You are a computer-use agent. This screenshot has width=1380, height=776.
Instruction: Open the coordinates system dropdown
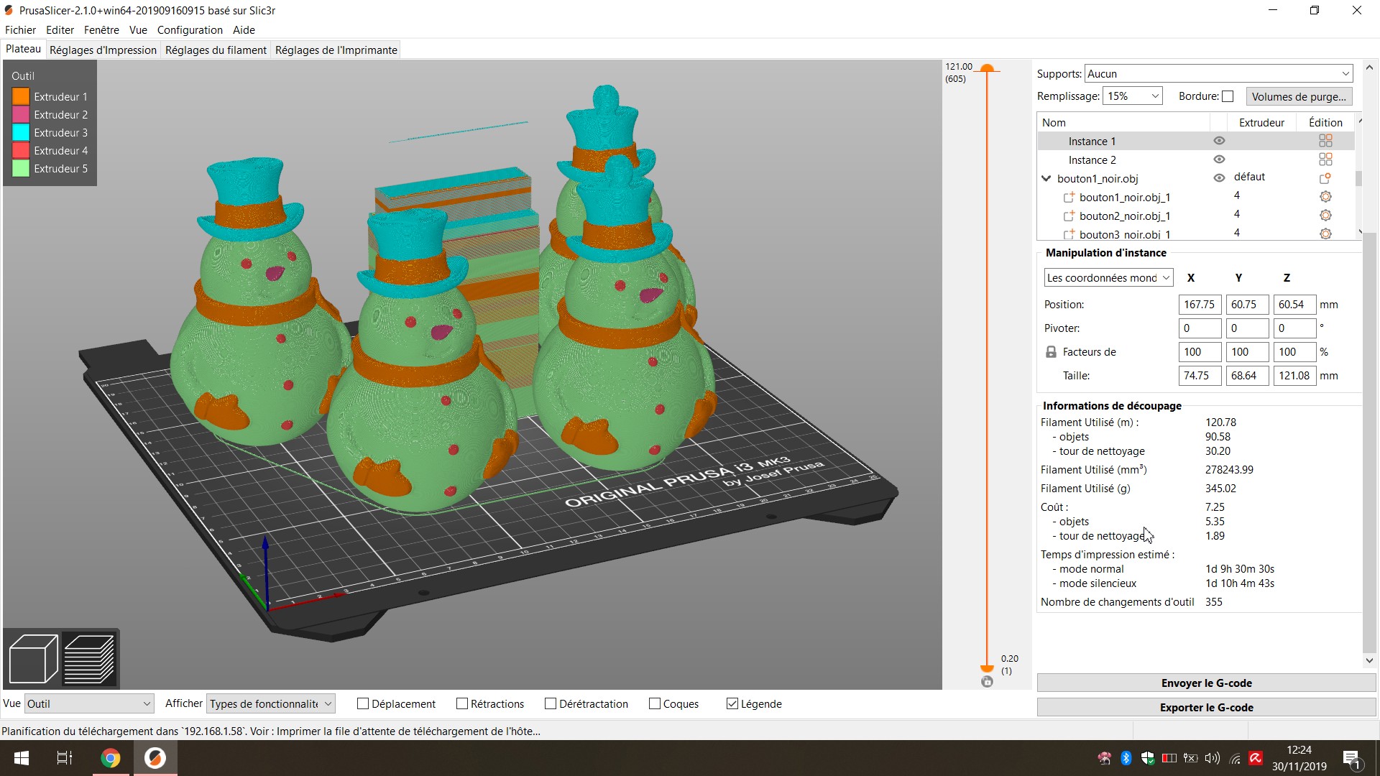click(x=1108, y=278)
